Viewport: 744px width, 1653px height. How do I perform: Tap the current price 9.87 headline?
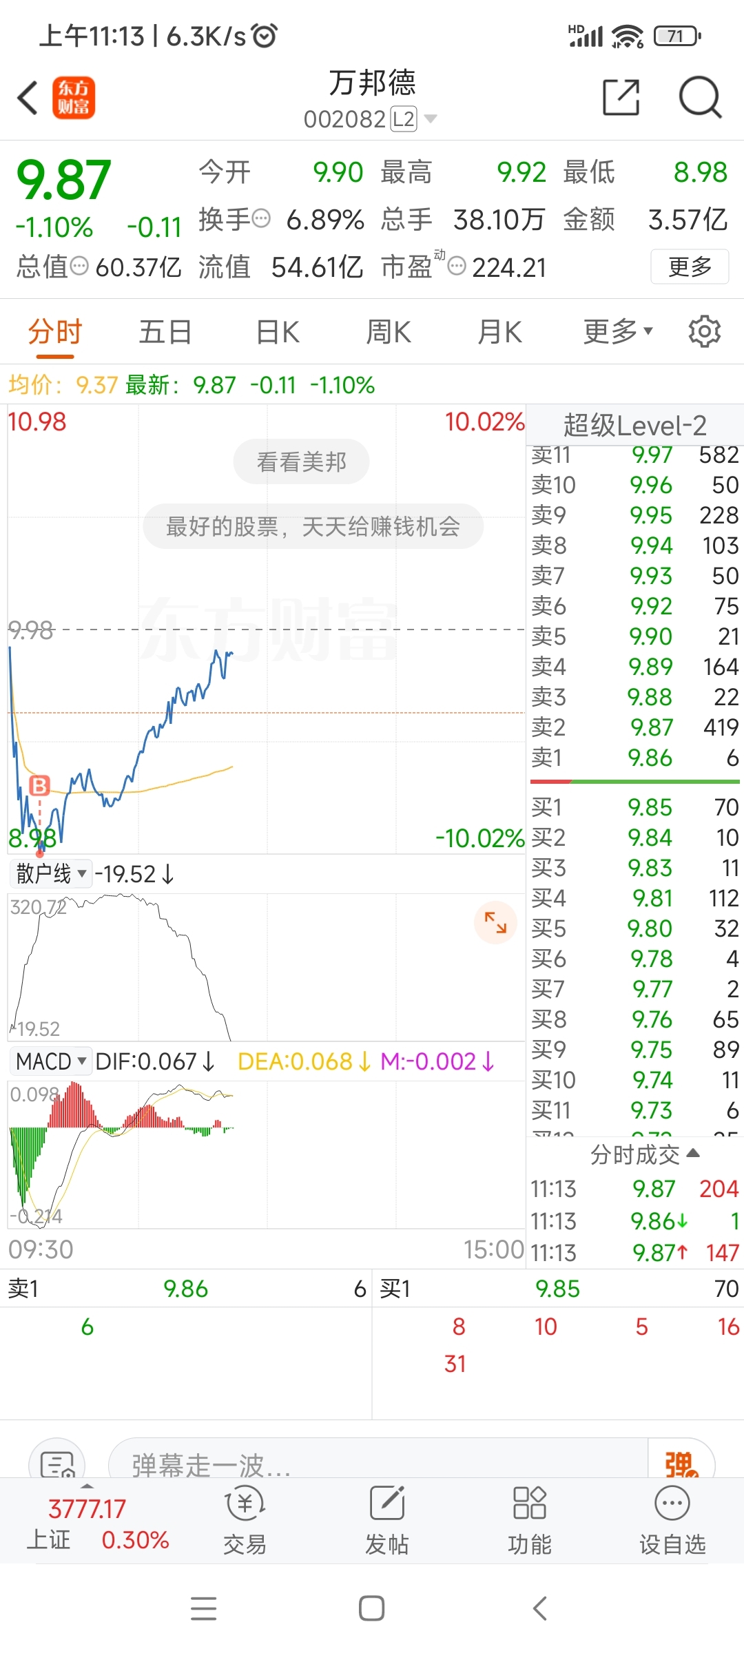(x=63, y=180)
